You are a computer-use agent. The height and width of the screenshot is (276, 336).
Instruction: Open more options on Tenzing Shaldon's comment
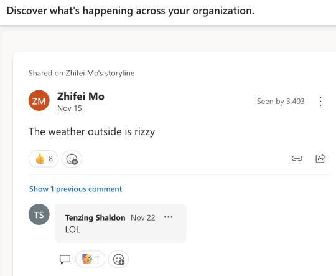pos(168,217)
